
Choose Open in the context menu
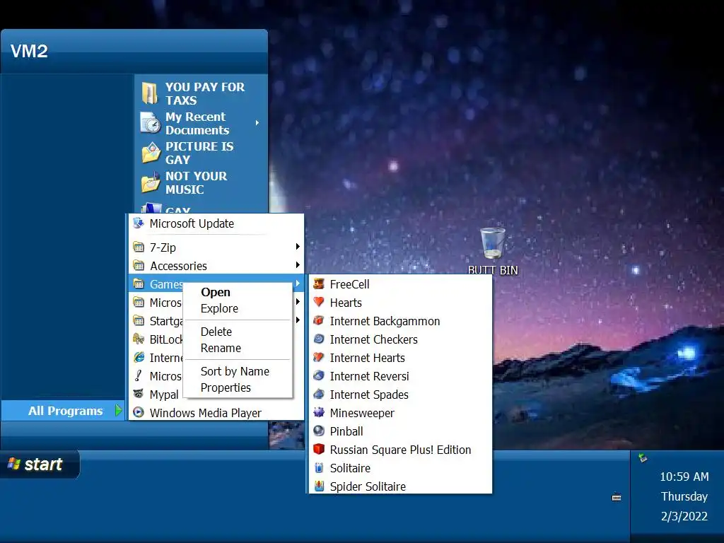216,292
